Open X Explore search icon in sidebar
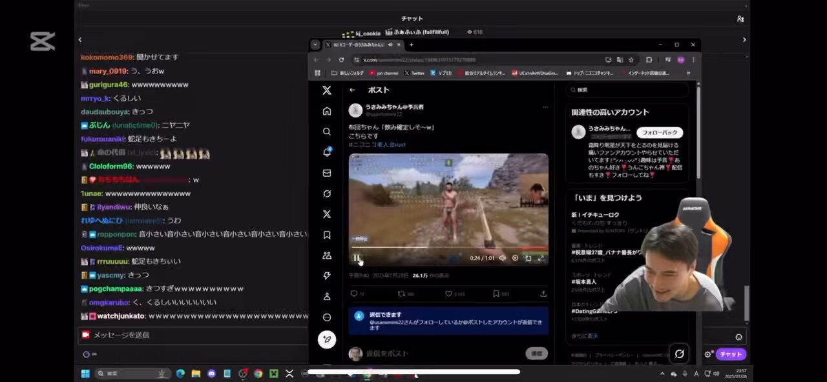 327,132
